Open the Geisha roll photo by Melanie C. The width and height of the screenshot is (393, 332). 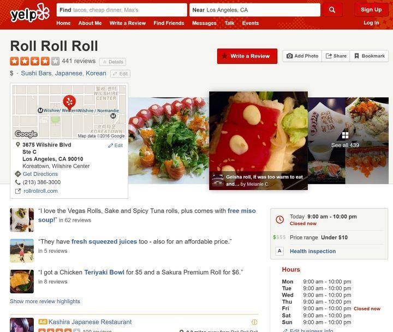[x=258, y=140]
